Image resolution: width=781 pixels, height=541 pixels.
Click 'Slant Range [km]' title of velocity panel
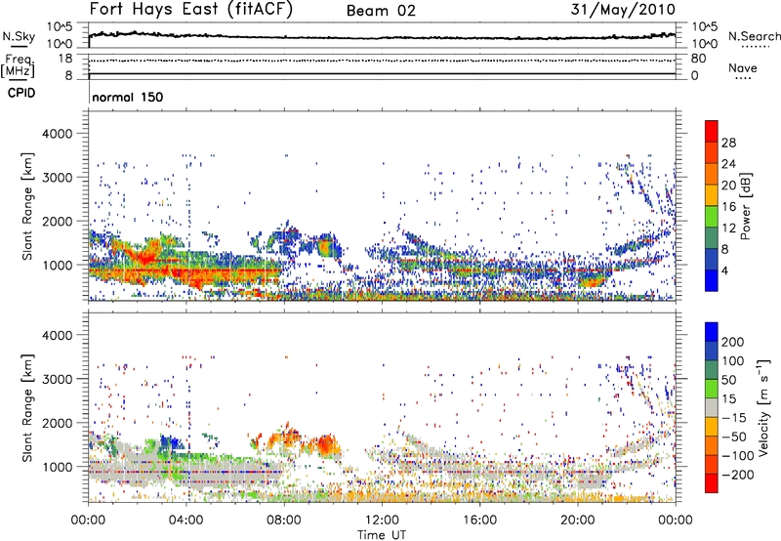tap(27, 407)
